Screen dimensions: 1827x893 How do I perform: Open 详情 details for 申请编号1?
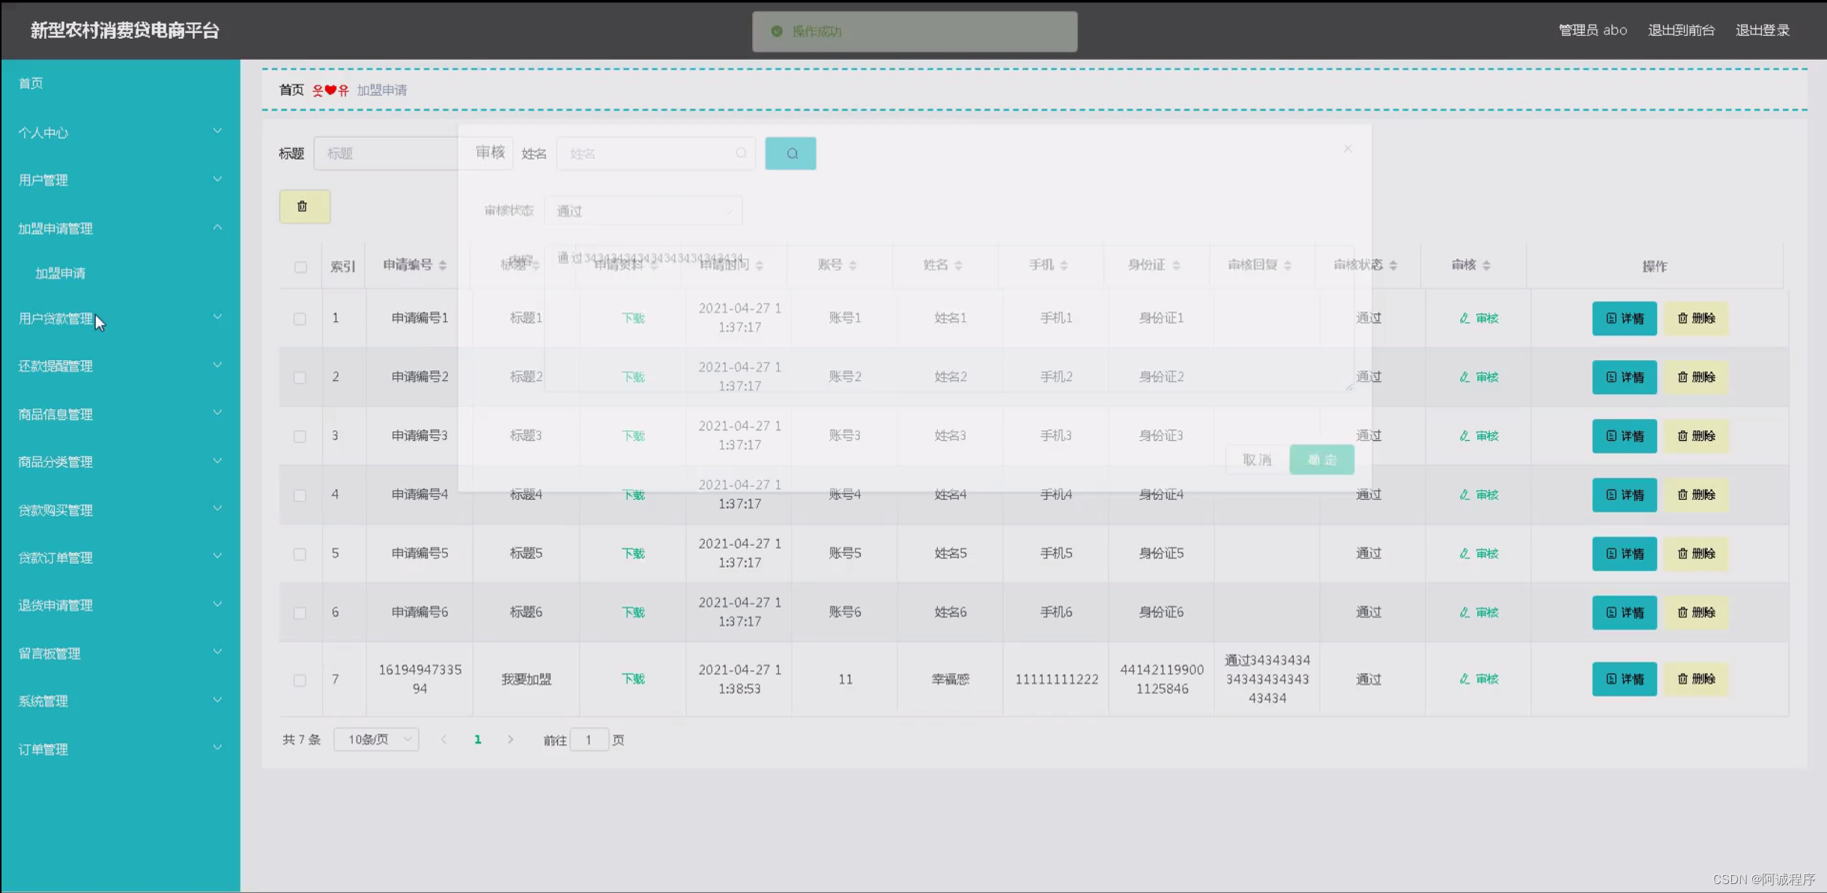coord(1624,318)
